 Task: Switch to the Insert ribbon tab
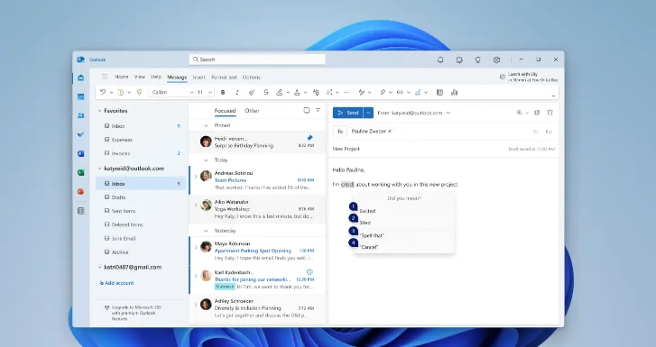click(199, 78)
